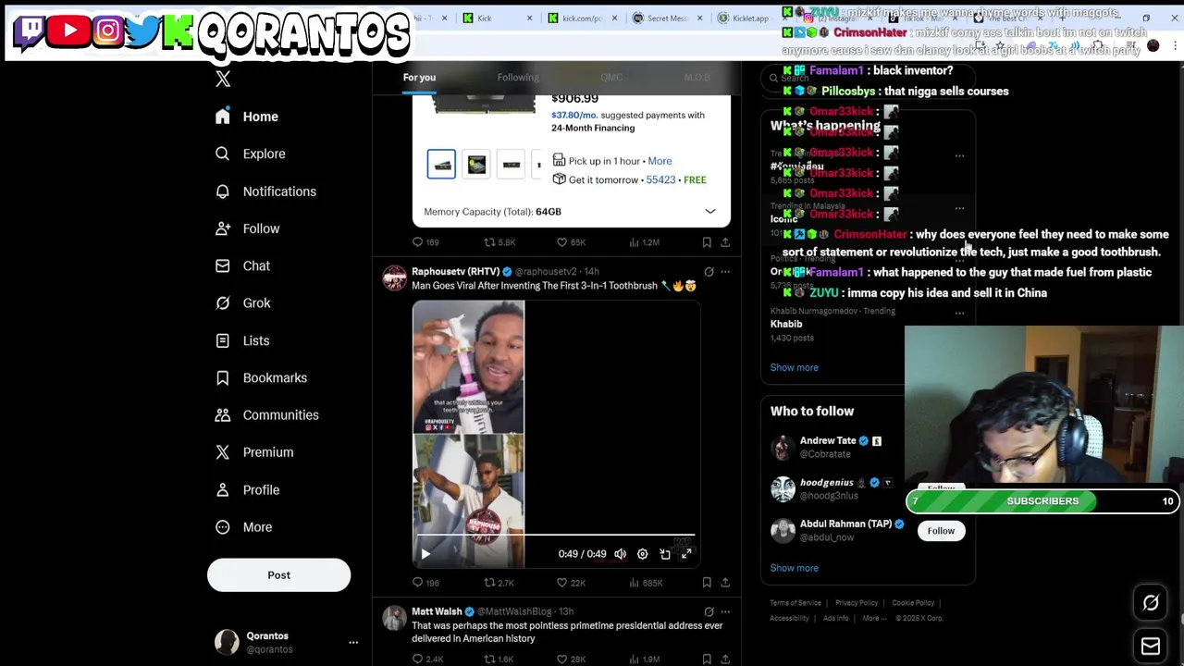The width and height of the screenshot is (1184, 666).
Task: Play the toothbrush video
Action: pyautogui.click(x=425, y=554)
